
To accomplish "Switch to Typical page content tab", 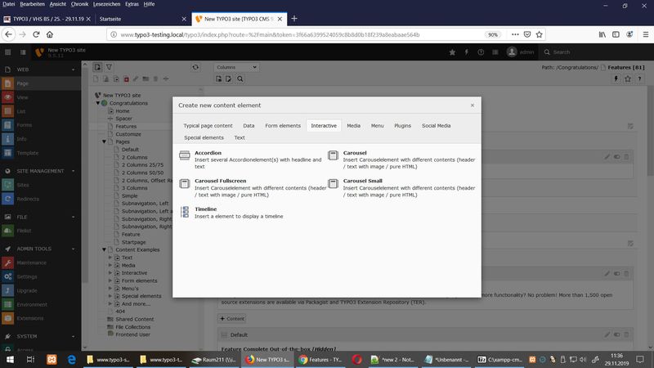I will coord(208,126).
